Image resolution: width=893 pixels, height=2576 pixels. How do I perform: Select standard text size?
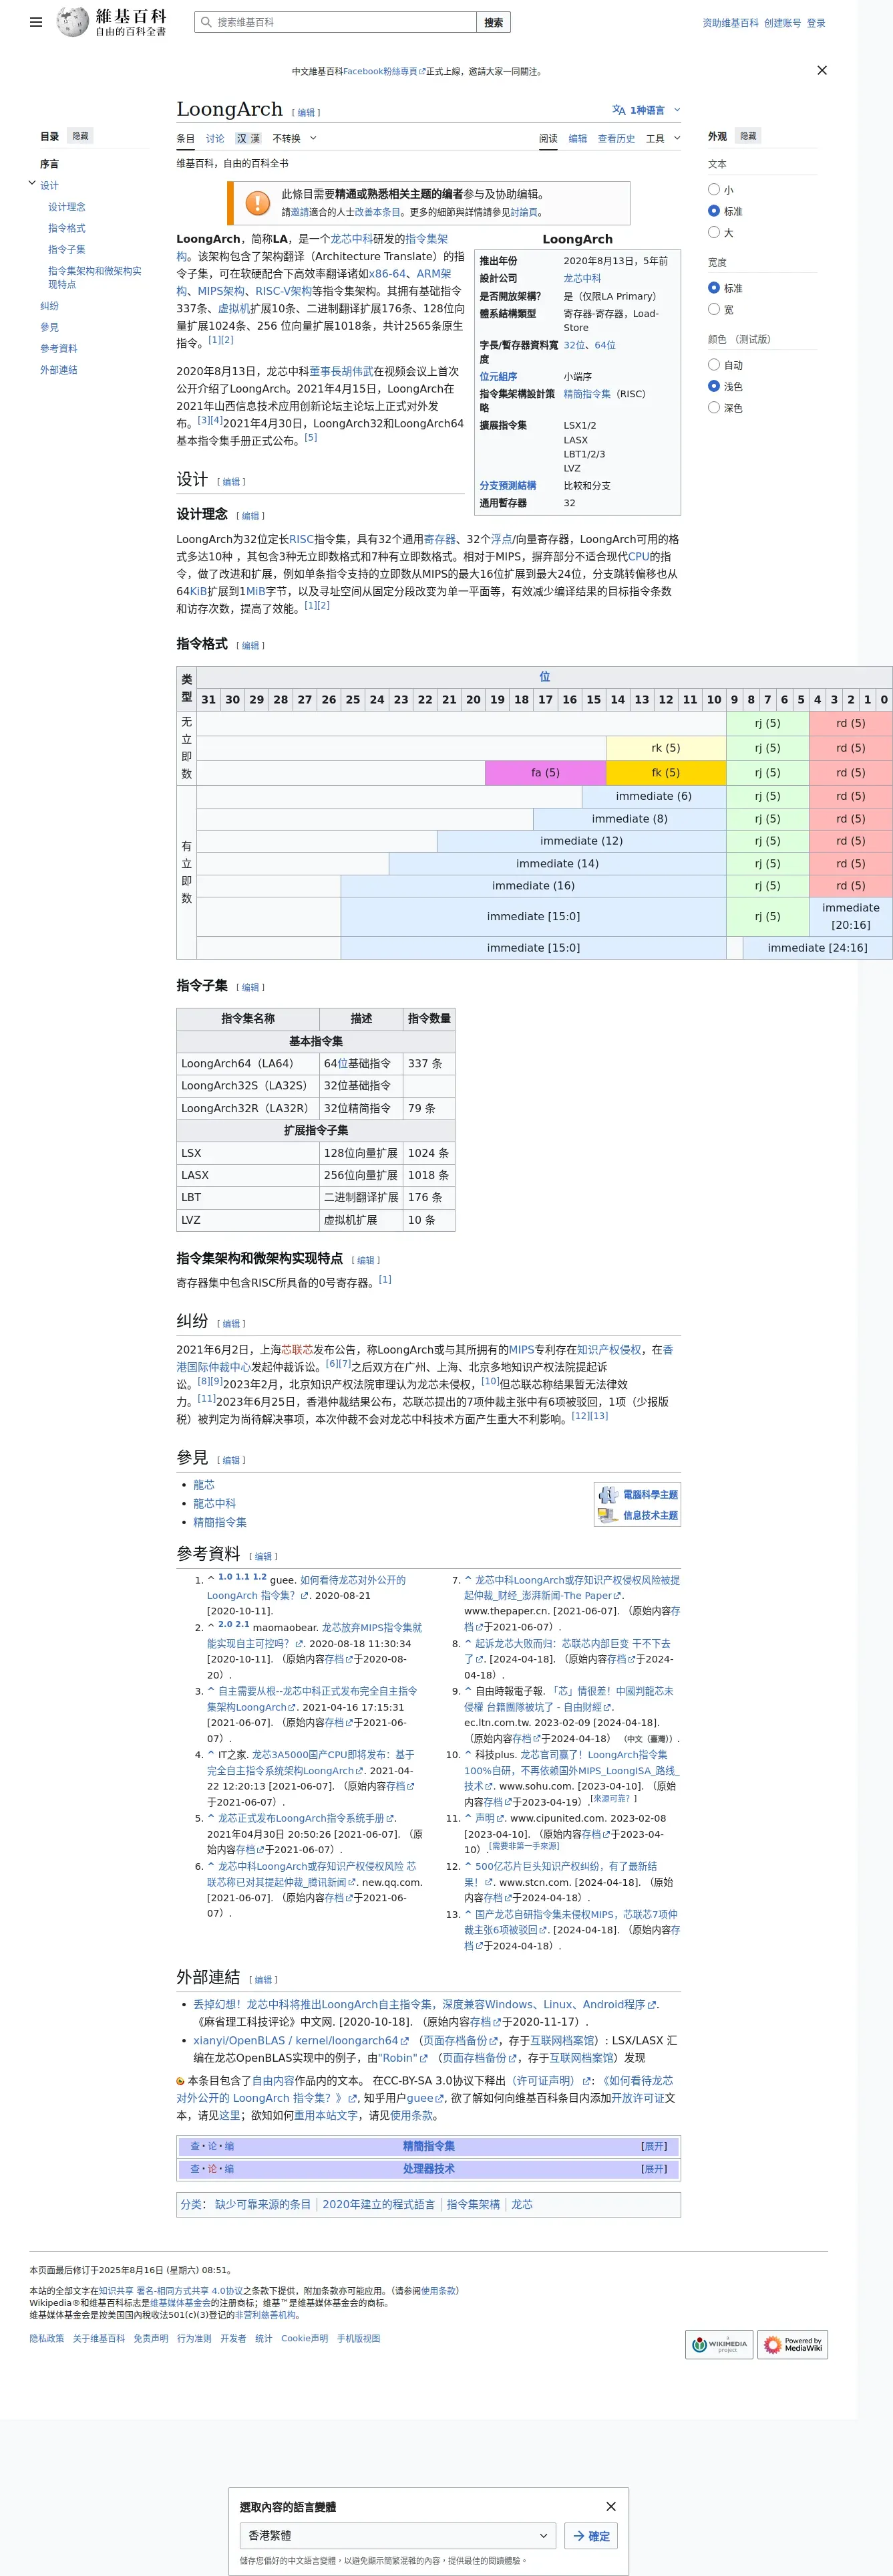tap(713, 211)
